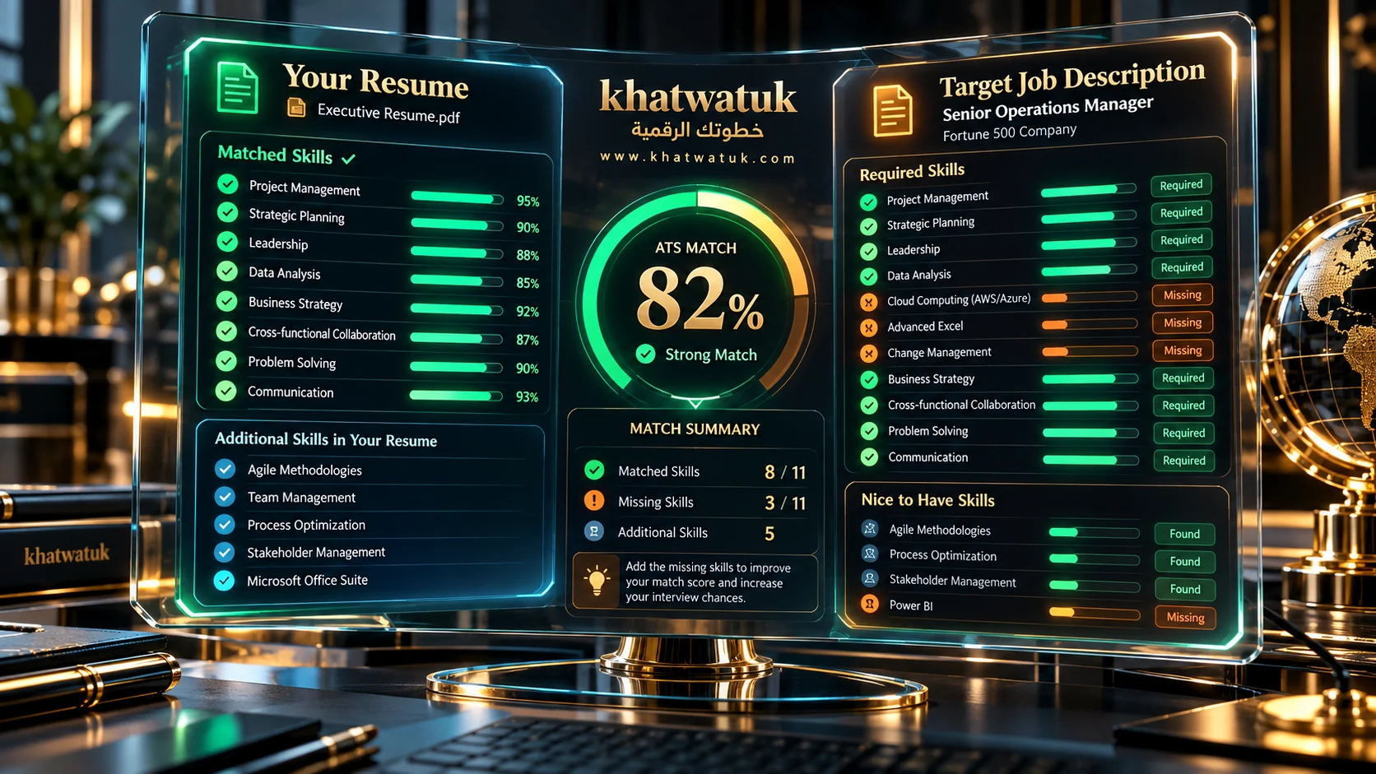
Task: Click the Missing badge for Cloud Computing
Action: pos(1183,294)
